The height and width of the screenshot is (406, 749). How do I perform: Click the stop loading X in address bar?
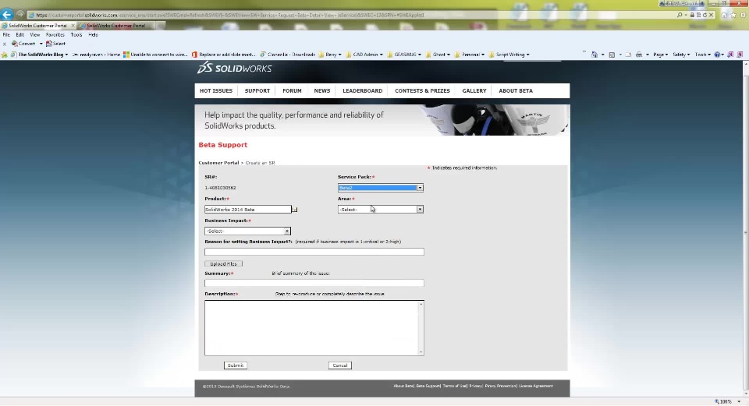711,15
